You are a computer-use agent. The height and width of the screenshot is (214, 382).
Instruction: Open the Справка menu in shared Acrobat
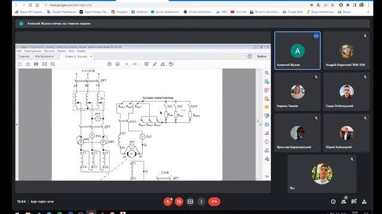[x=81, y=51]
